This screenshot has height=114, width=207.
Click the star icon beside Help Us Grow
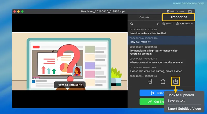click(168, 11)
